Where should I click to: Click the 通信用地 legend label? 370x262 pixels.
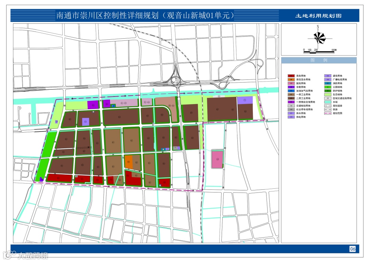(337, 76)
